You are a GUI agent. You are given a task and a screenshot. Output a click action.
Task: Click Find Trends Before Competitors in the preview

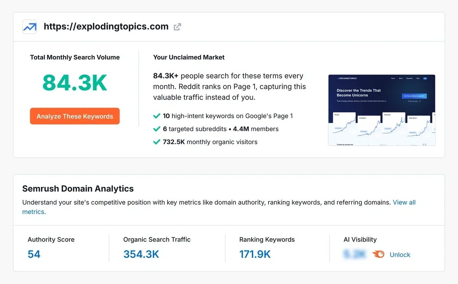[414, 96]
